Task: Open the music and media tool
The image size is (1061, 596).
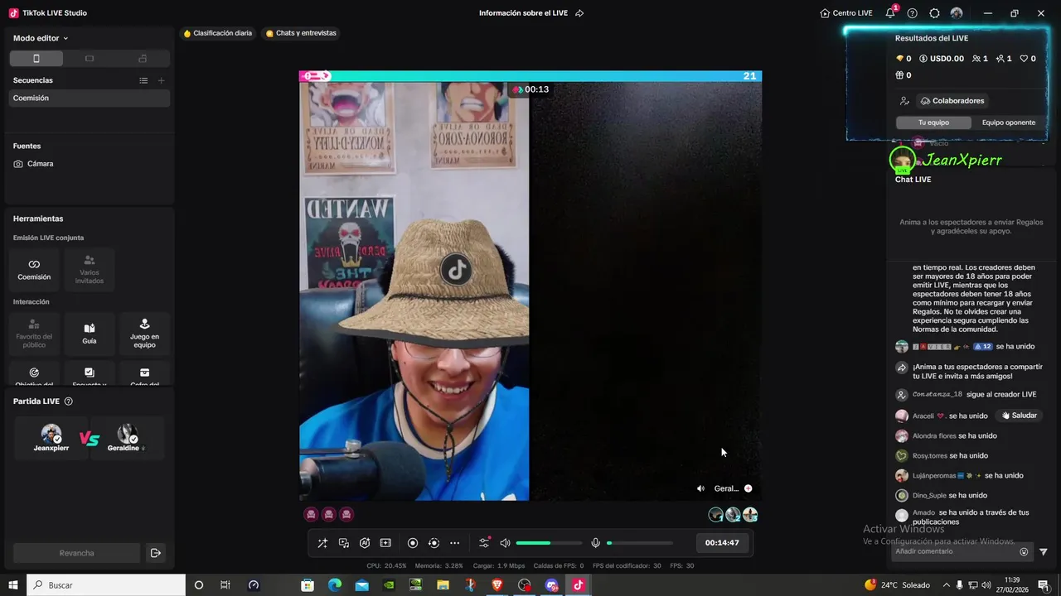Action: pos(344,543)
